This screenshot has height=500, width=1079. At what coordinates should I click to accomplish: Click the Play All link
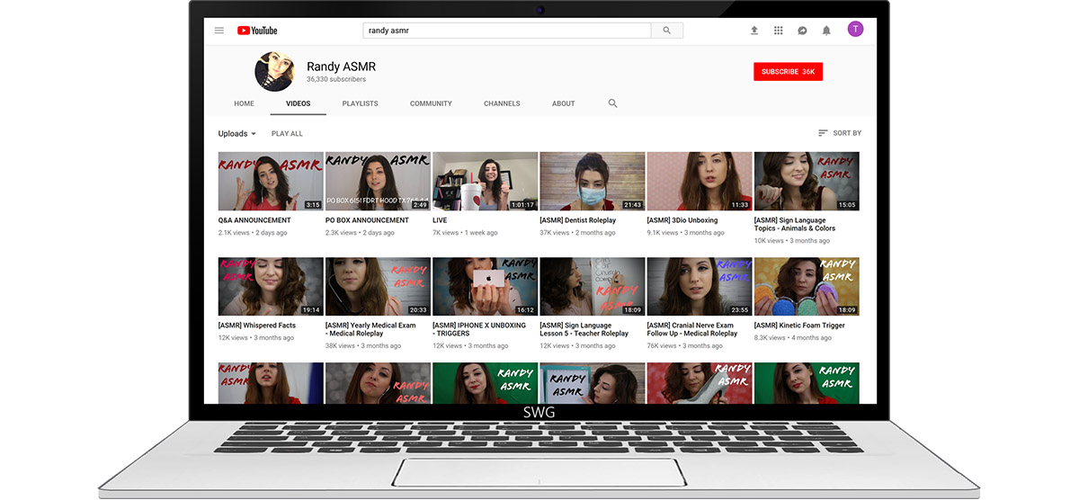287,134
